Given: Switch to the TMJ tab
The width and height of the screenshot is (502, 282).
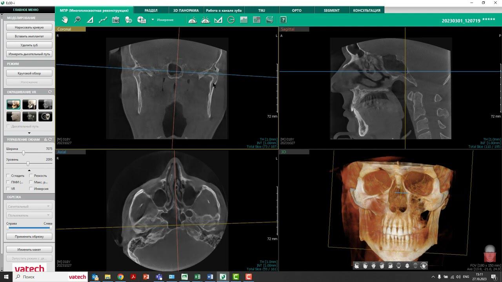Looking at the screenshot, I should [262, 10].
